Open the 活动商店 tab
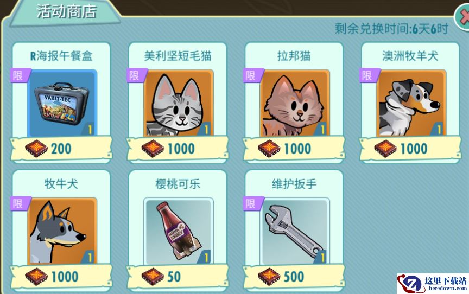The width and height of the screenshot is (469, 294). [x=66, y=12]
